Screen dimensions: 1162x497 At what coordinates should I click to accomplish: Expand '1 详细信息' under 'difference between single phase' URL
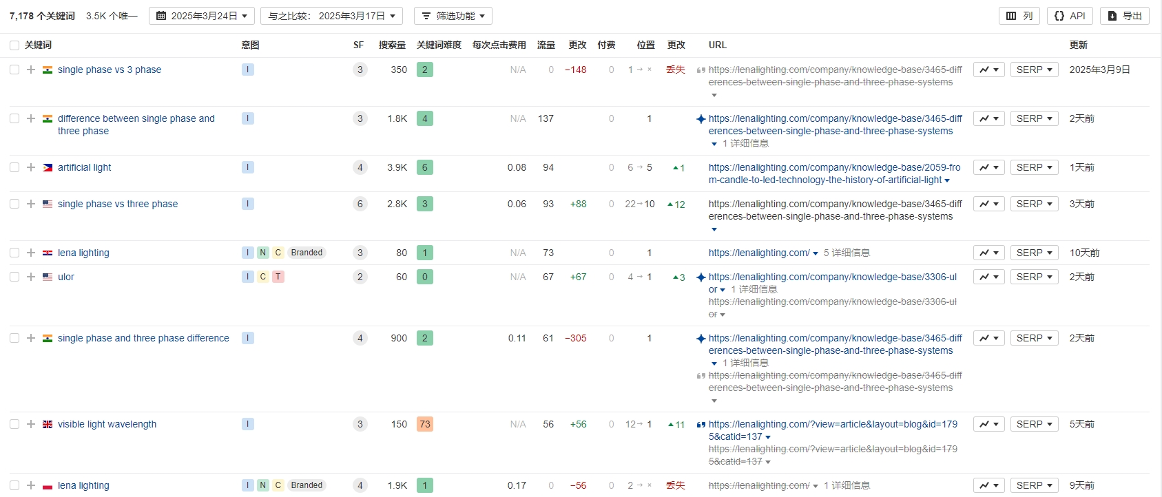point(745,143)
